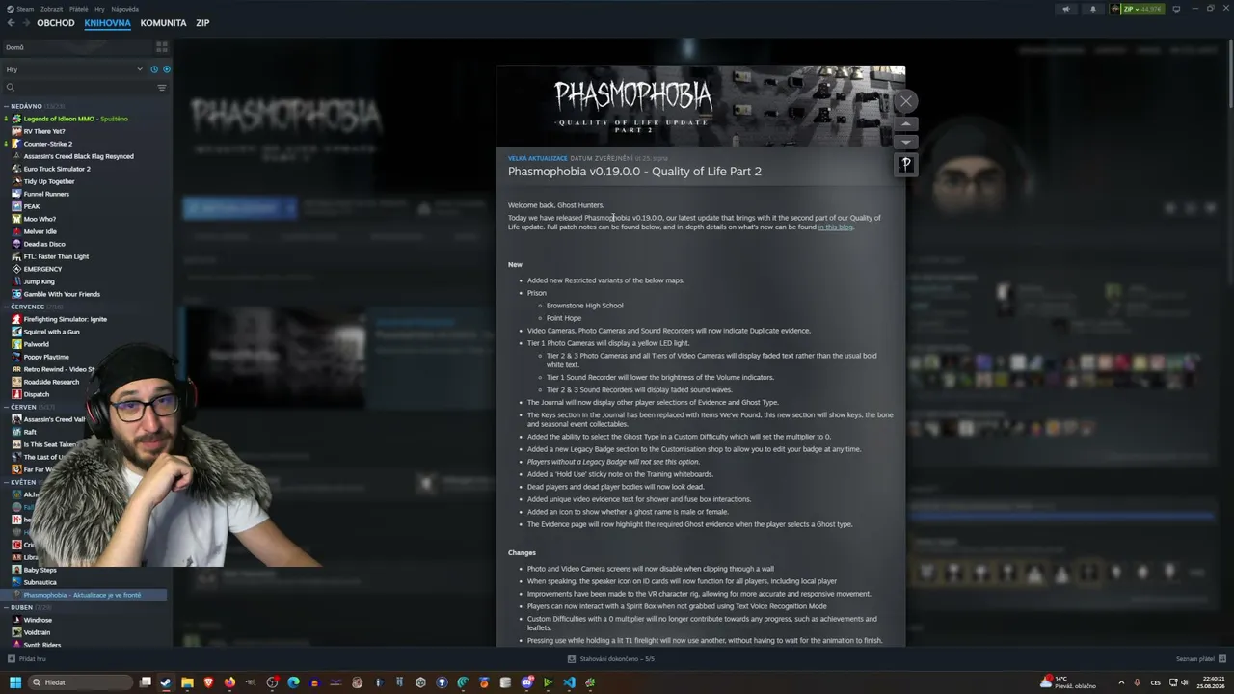
Task: Click the library search field
Action: coord(79,88)
